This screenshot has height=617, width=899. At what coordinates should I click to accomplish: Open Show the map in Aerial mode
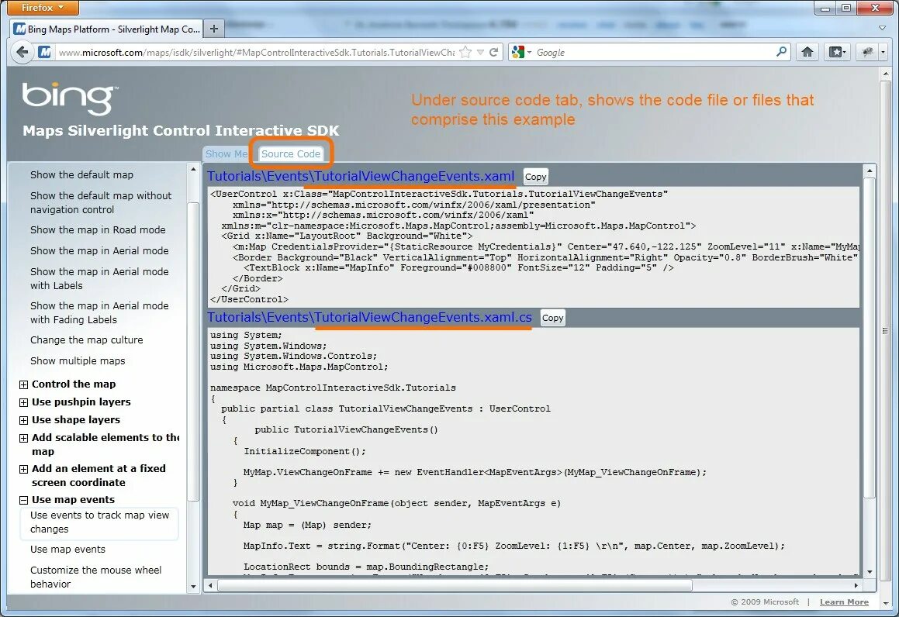pyautogui.click(x=99, y=250)
